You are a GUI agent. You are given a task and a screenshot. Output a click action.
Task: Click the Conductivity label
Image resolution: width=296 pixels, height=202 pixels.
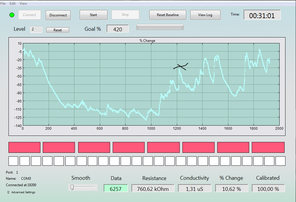(x=194, y=178)
